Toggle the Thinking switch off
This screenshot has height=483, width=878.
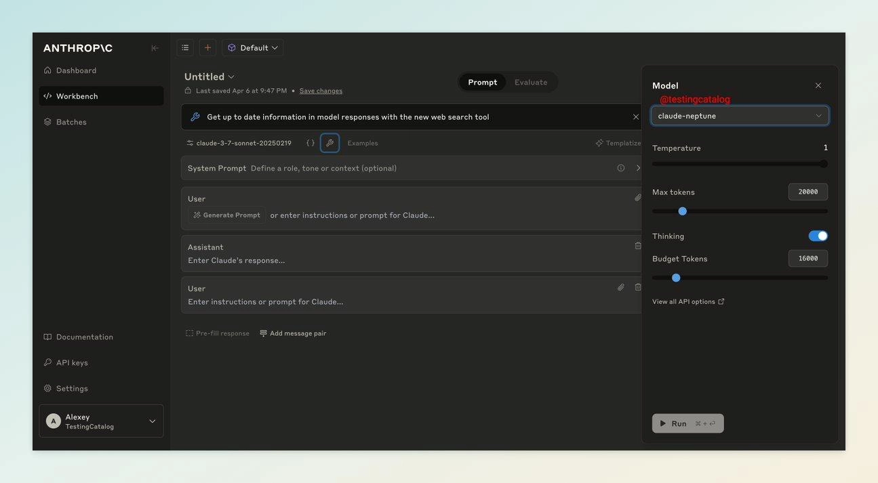pos(818,236)
